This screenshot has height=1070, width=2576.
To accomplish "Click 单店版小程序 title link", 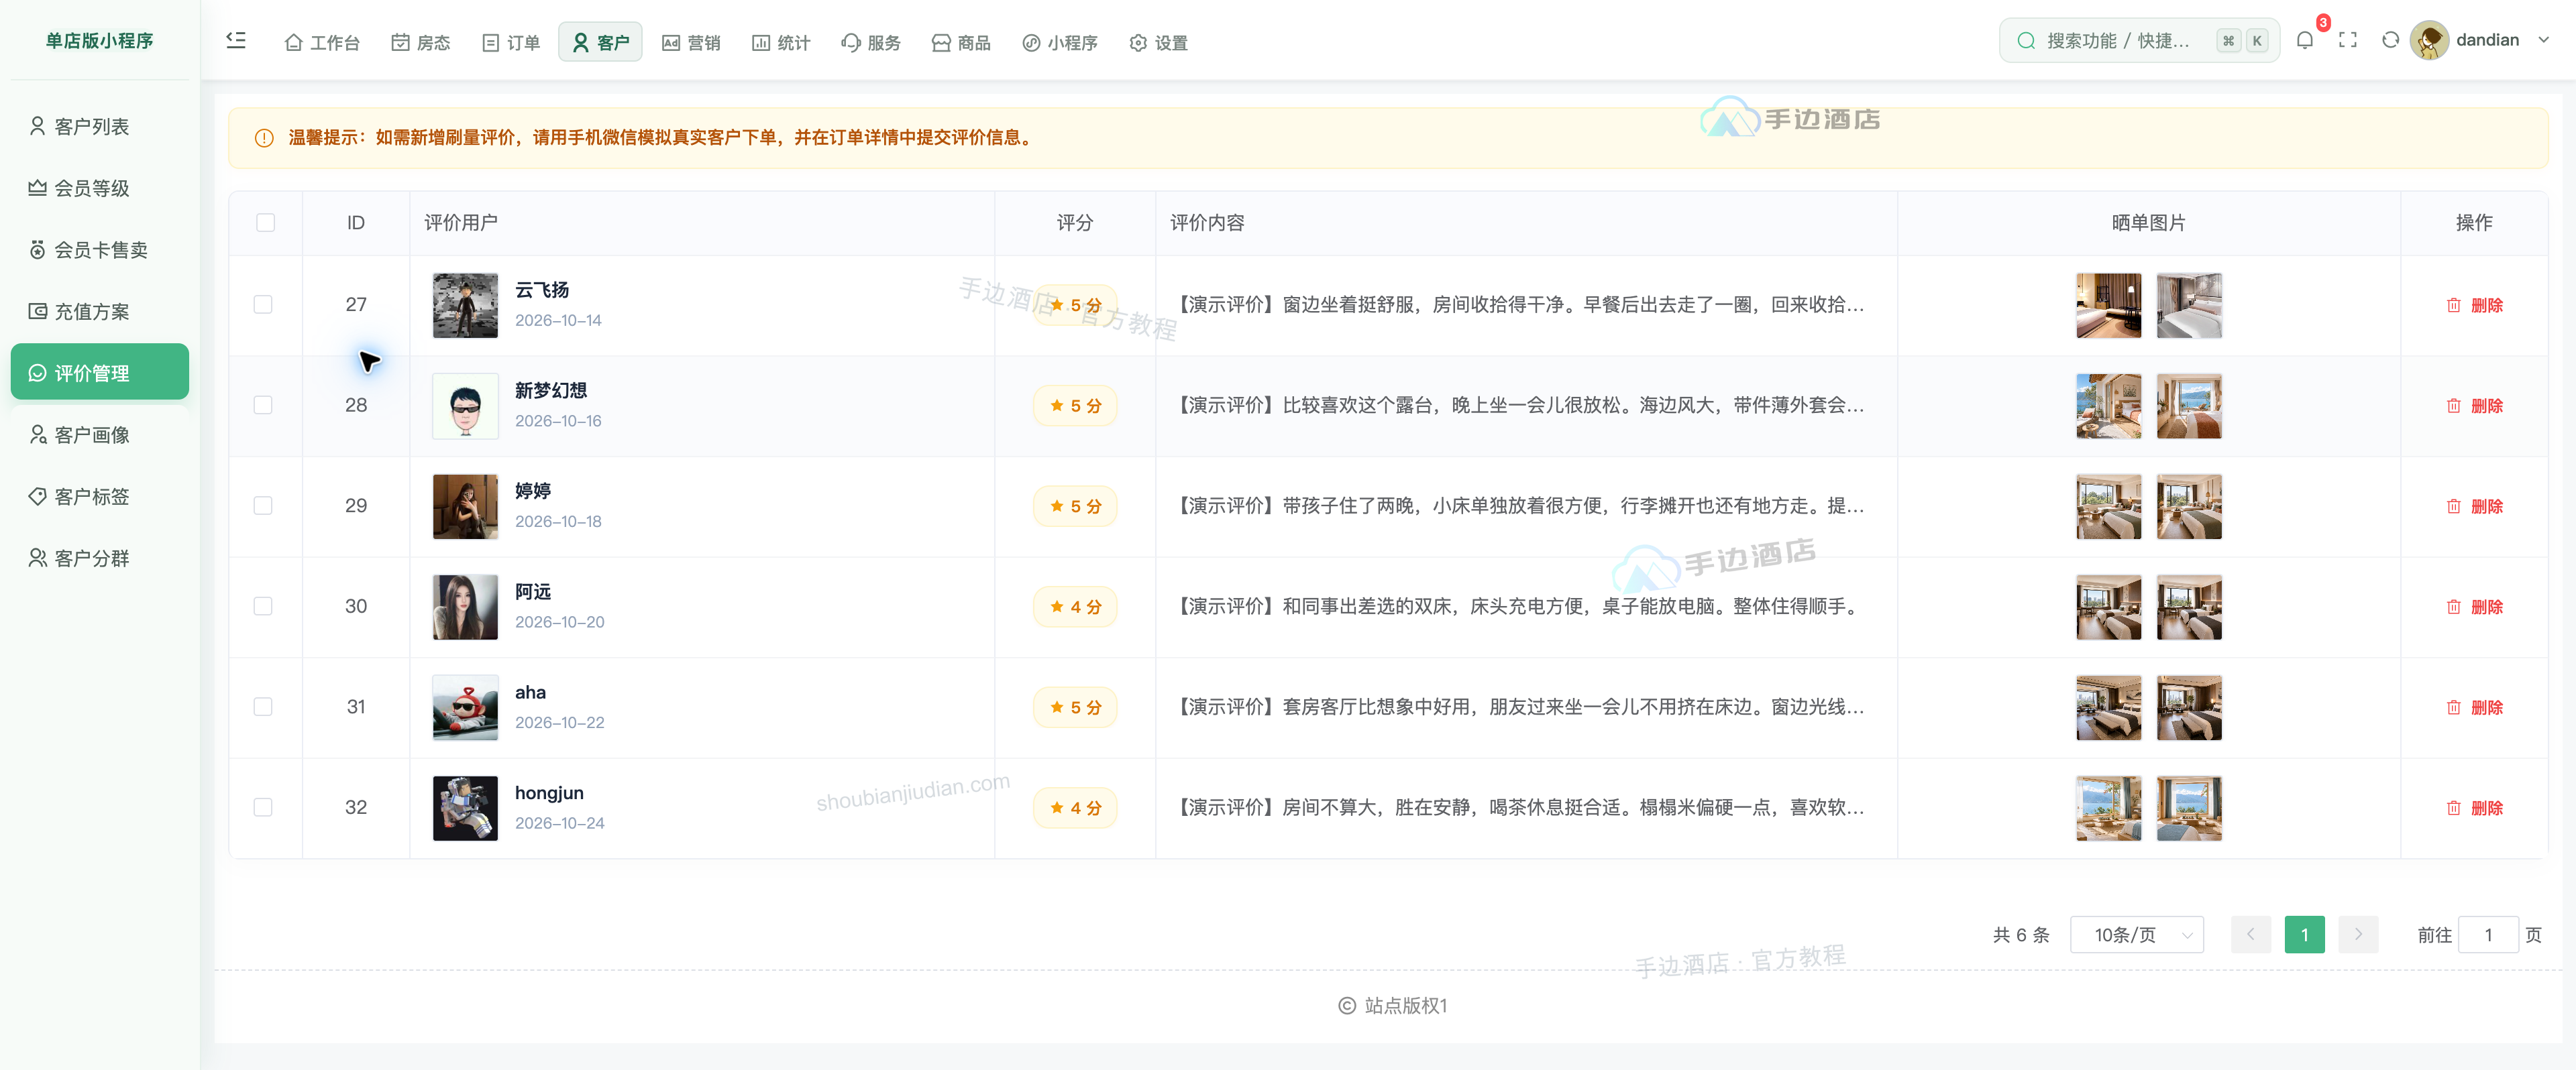I will tap(100, 40).
